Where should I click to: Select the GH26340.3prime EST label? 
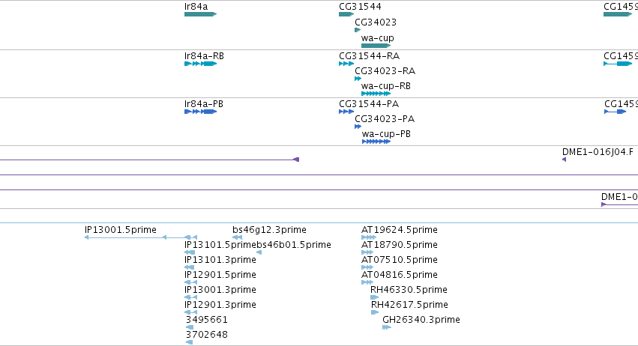click(x=421, y=320)
